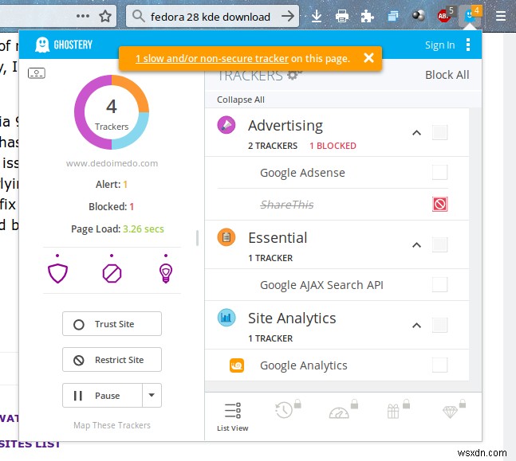Toggle the Site Analytics category checkbox

(x=439, y=325)
